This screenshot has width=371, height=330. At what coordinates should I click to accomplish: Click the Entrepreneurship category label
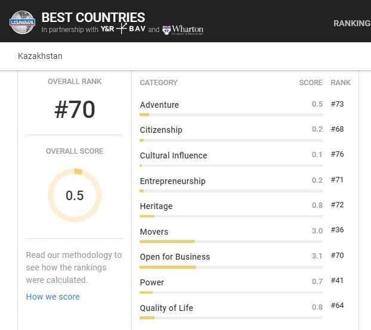point(172,181)
